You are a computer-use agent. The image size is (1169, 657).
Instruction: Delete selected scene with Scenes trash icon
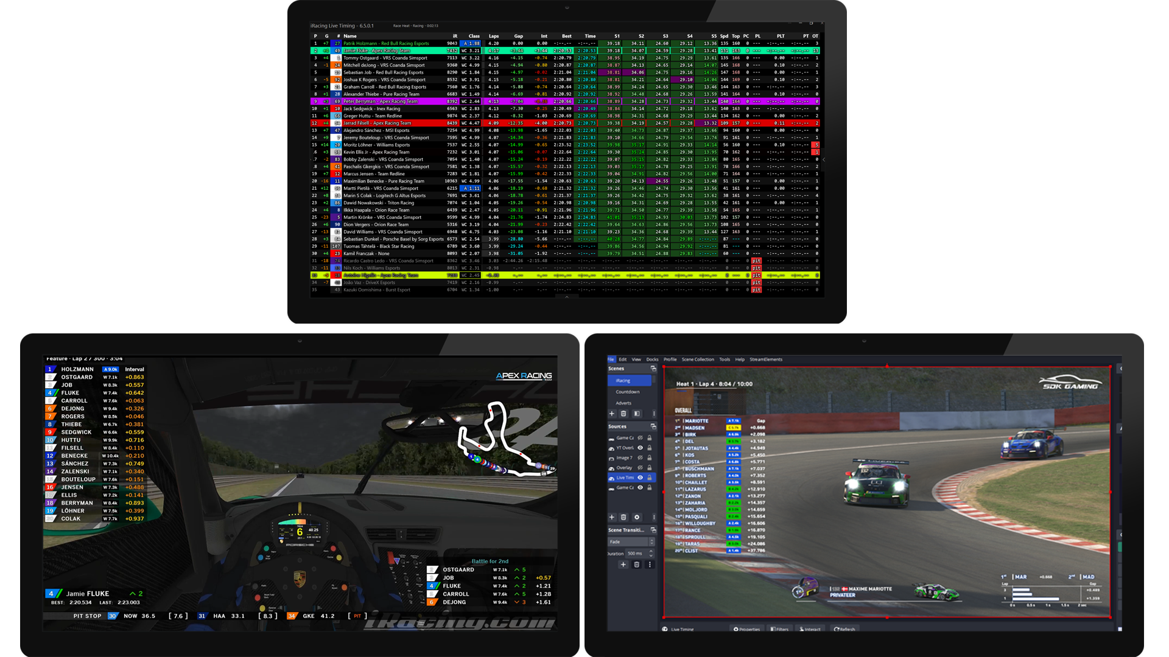(x=623, y=414)
